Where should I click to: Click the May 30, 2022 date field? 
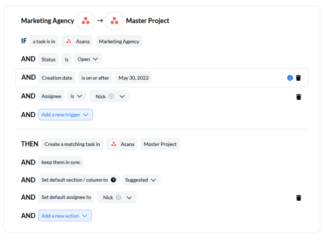[x=133, y=77]
